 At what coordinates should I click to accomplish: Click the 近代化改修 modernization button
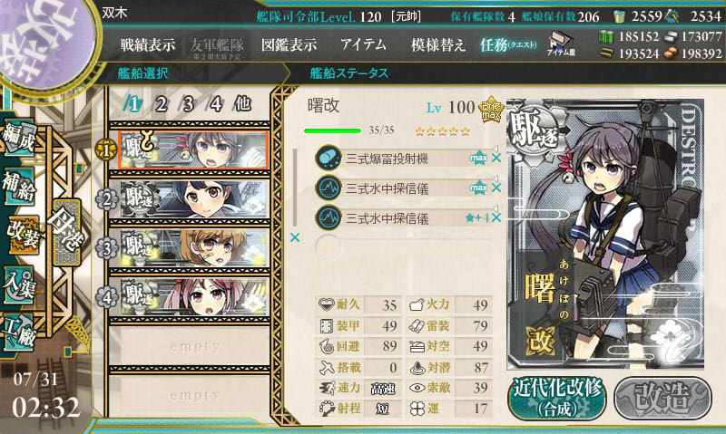tap(557, 397)
